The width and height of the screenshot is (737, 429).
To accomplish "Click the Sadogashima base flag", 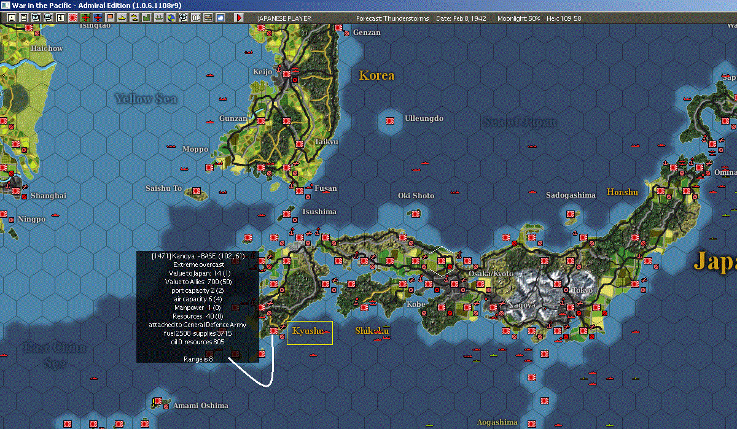I will 572,214.
